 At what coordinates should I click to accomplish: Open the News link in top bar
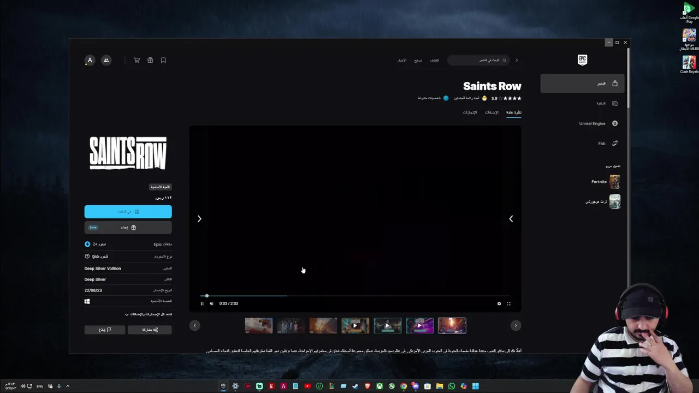click(x=401, y=60)
